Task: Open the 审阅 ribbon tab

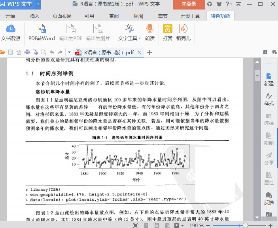Action: tap(114, 16)
